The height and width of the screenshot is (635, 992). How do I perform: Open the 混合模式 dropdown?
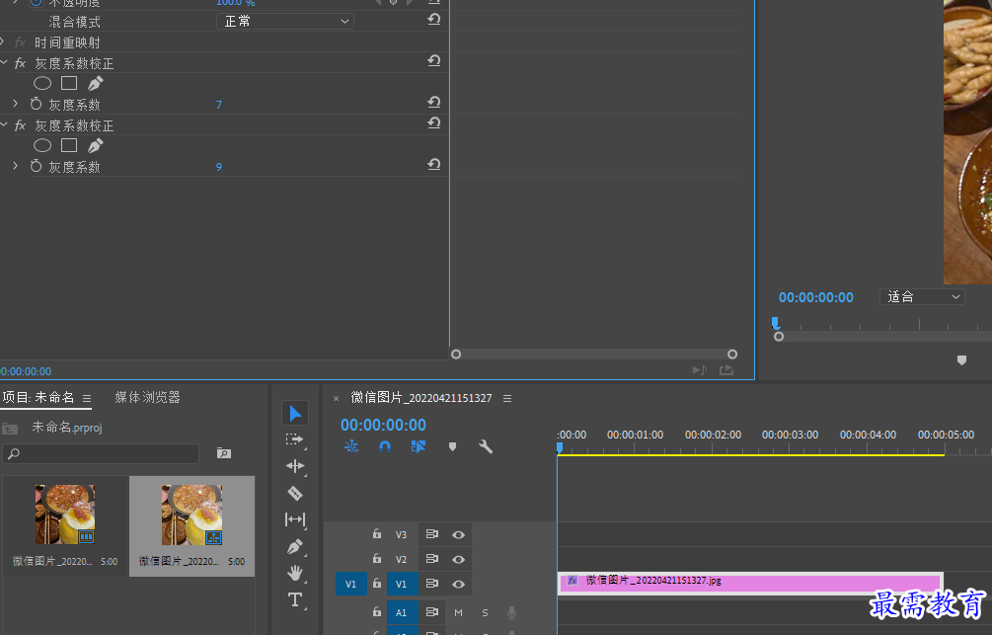pyautogui.click(x=285, y=22)
